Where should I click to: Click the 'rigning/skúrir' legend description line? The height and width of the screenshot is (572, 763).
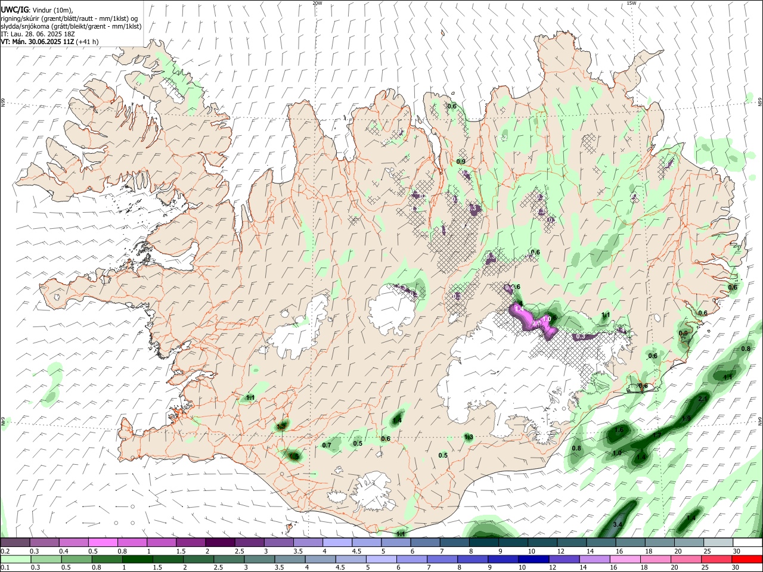click(x=69, y=18)
